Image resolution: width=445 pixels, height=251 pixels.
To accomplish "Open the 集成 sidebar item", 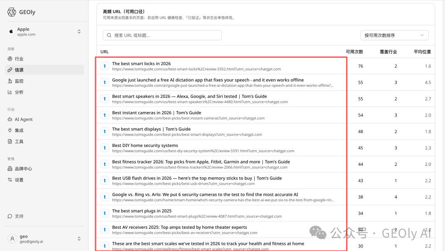I will point(44,130).
